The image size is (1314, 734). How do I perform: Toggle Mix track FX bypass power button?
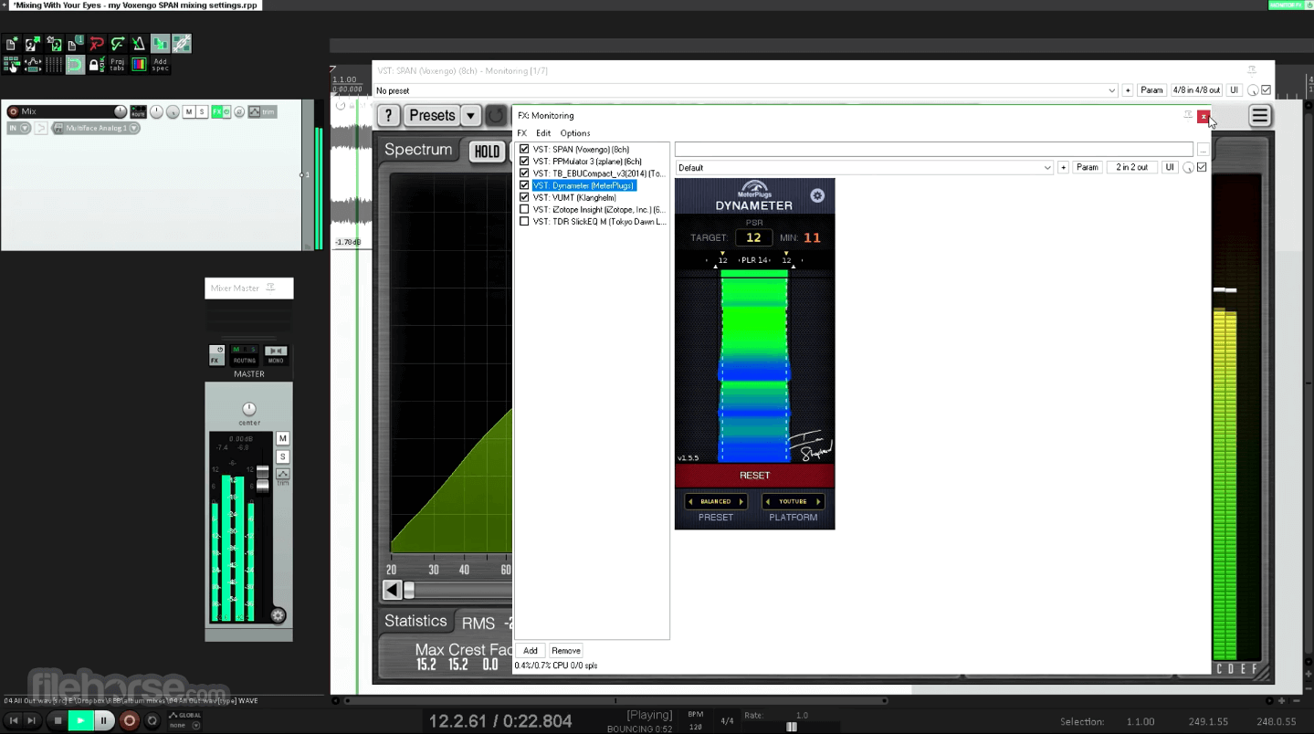pos(227,111)
